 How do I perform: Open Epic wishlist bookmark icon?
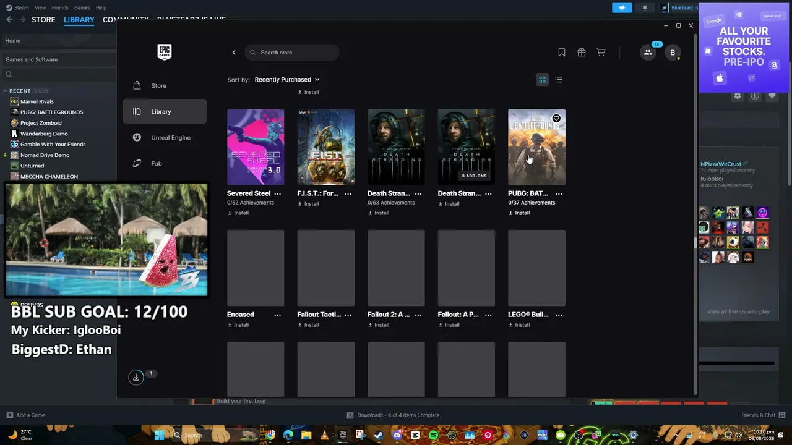click(562, 53)
